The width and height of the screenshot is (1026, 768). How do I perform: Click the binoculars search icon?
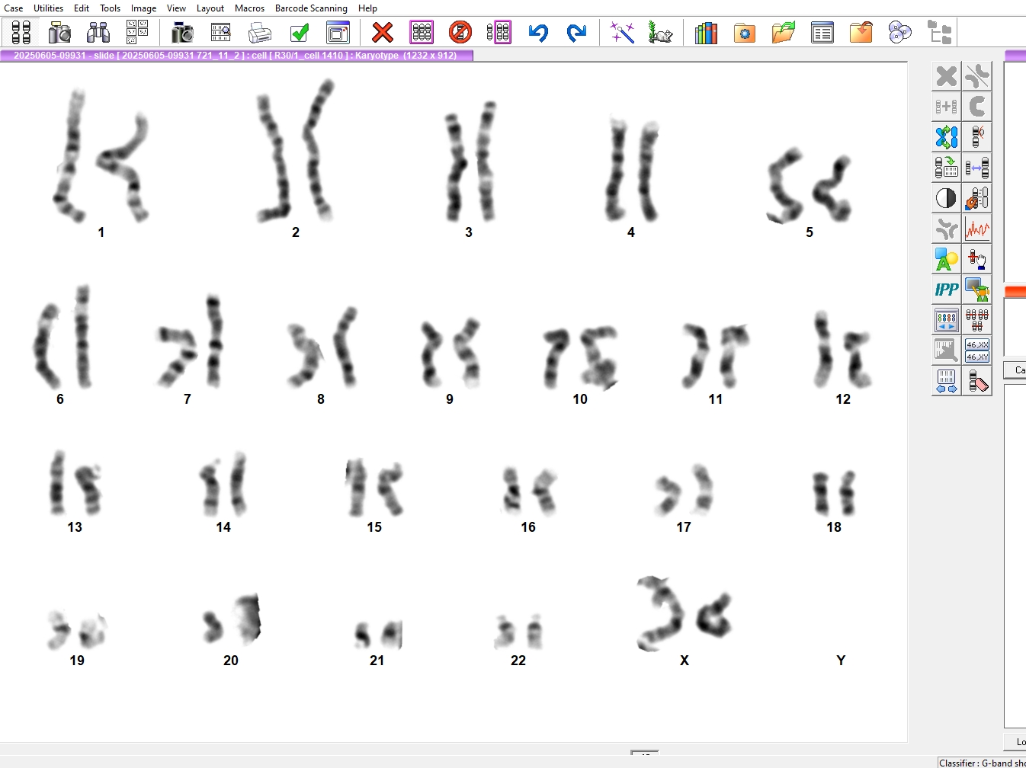click(98, 33)
